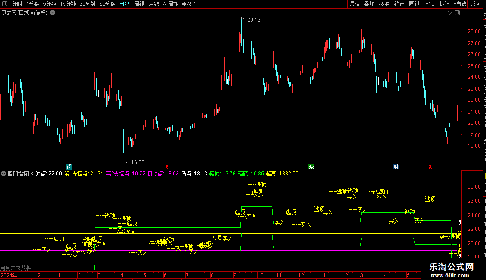This screenshot has width=486, height=280.
Task: Open the 股朋指标网 indicator dropdown
Action: pyautogui.click(x=3, y=174)
